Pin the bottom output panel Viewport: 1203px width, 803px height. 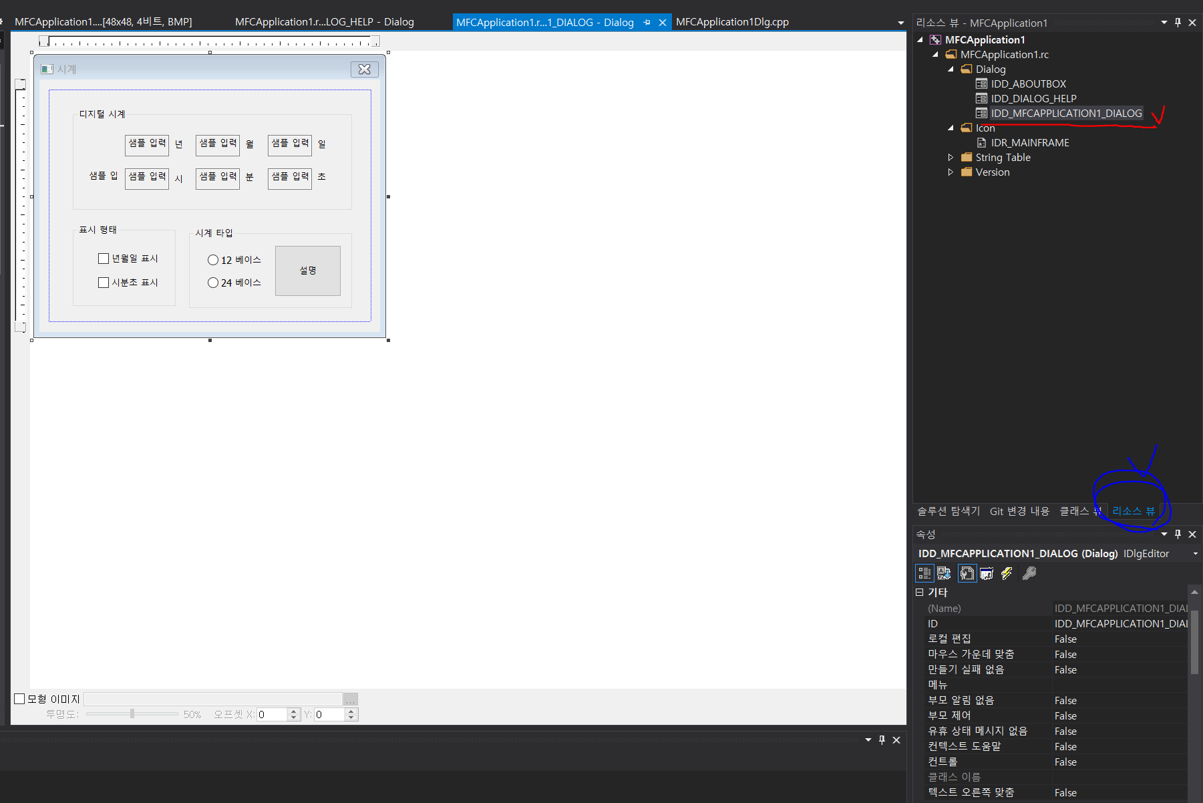pos(882,740)
